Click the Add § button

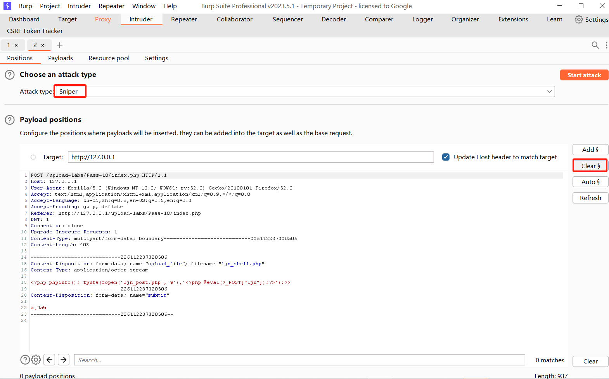(x=590, y=150)
